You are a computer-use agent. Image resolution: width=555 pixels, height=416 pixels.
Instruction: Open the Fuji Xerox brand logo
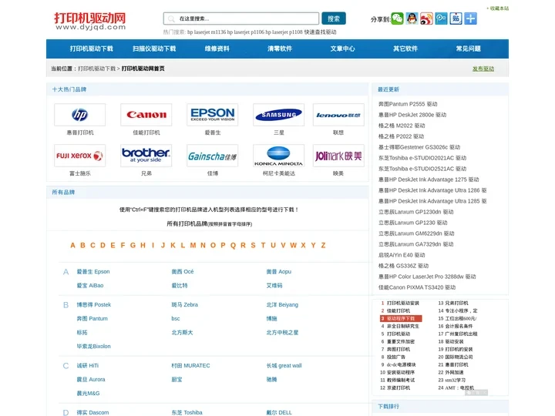point(79,156)
